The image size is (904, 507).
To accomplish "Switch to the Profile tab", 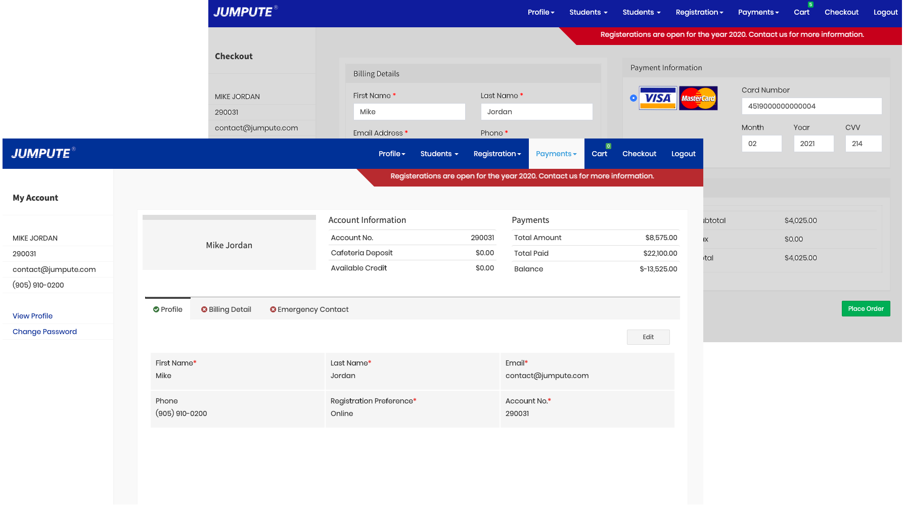I will [x=168, y=309].
